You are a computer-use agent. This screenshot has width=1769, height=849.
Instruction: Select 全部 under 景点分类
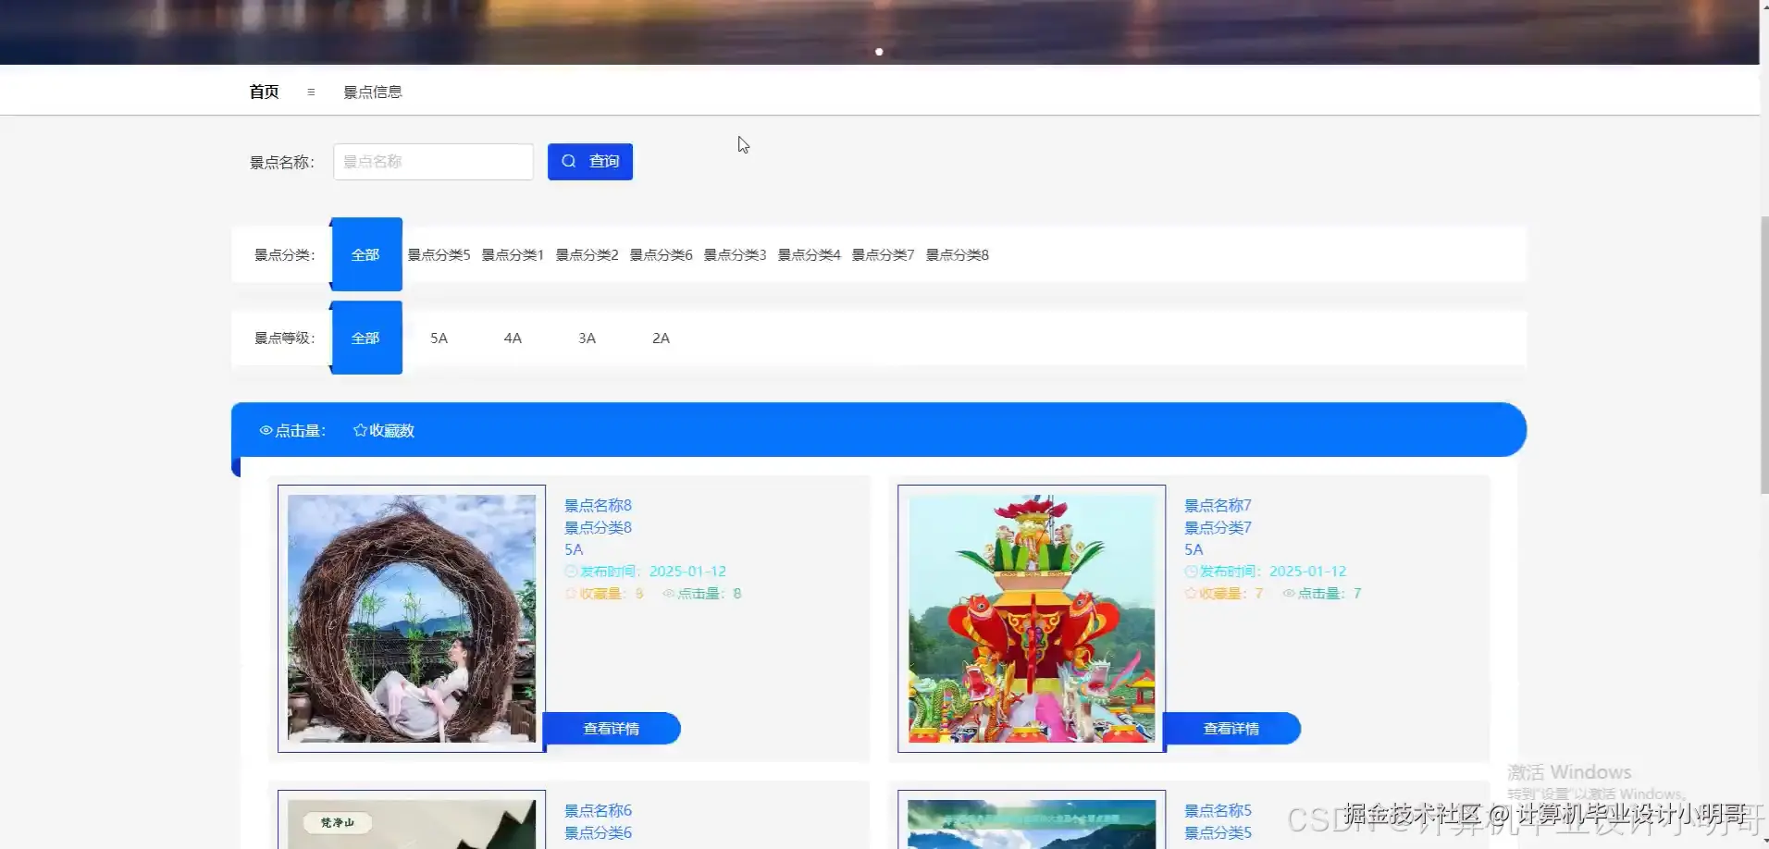(366, 254)
